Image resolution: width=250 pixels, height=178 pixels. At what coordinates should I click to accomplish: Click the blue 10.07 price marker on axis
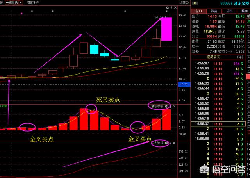(184, 84)
